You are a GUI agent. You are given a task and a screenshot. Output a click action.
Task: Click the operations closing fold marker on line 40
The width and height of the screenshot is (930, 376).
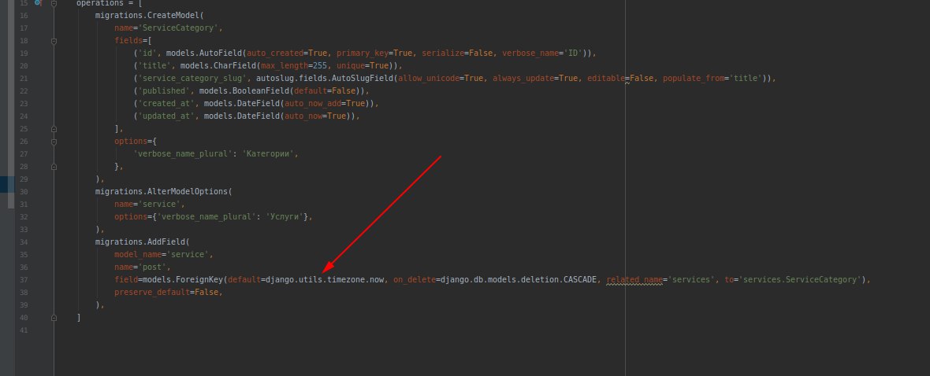point(54,318)
